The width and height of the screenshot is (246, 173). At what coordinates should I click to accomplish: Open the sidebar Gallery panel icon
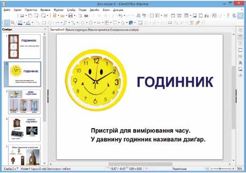240,69
